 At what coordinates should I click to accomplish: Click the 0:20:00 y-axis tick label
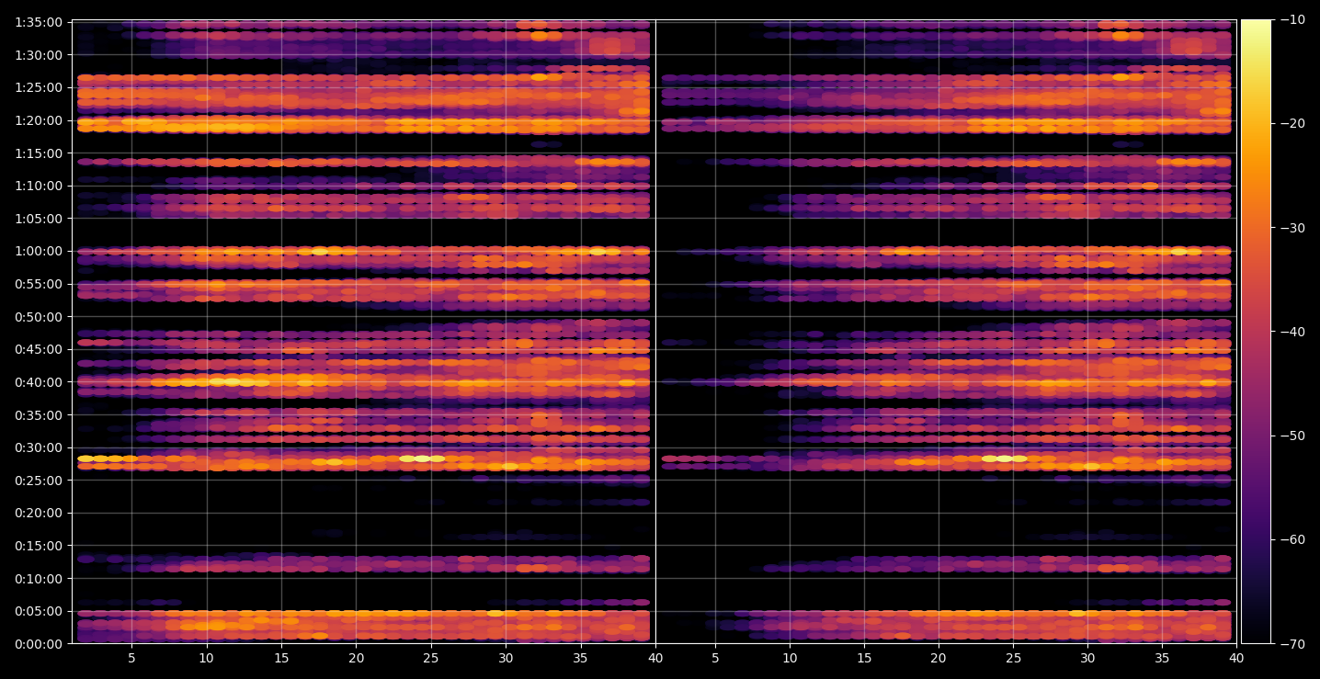(39, 513)
